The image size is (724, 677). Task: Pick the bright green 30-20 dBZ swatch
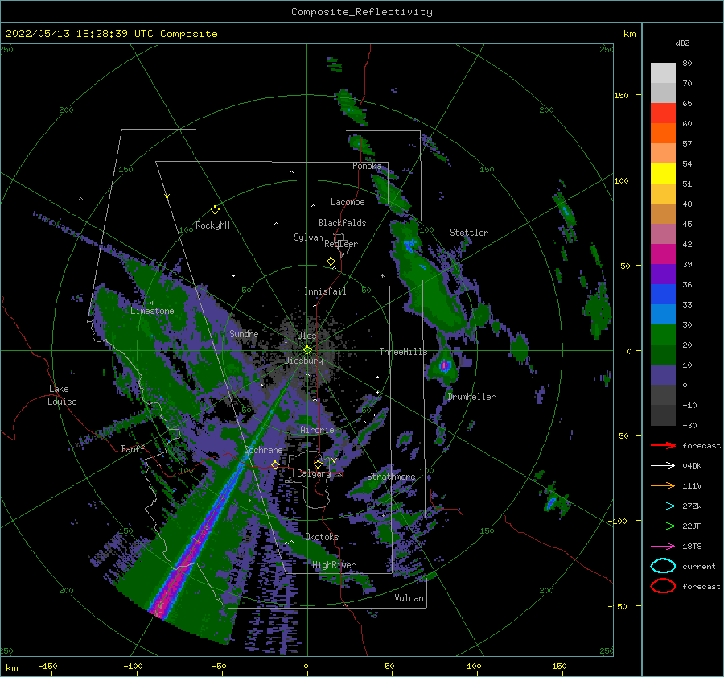[x=663, y=335]
